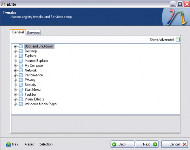
Task: Expand the Security node
Action: pyautogui.click(x=15, y=85)
